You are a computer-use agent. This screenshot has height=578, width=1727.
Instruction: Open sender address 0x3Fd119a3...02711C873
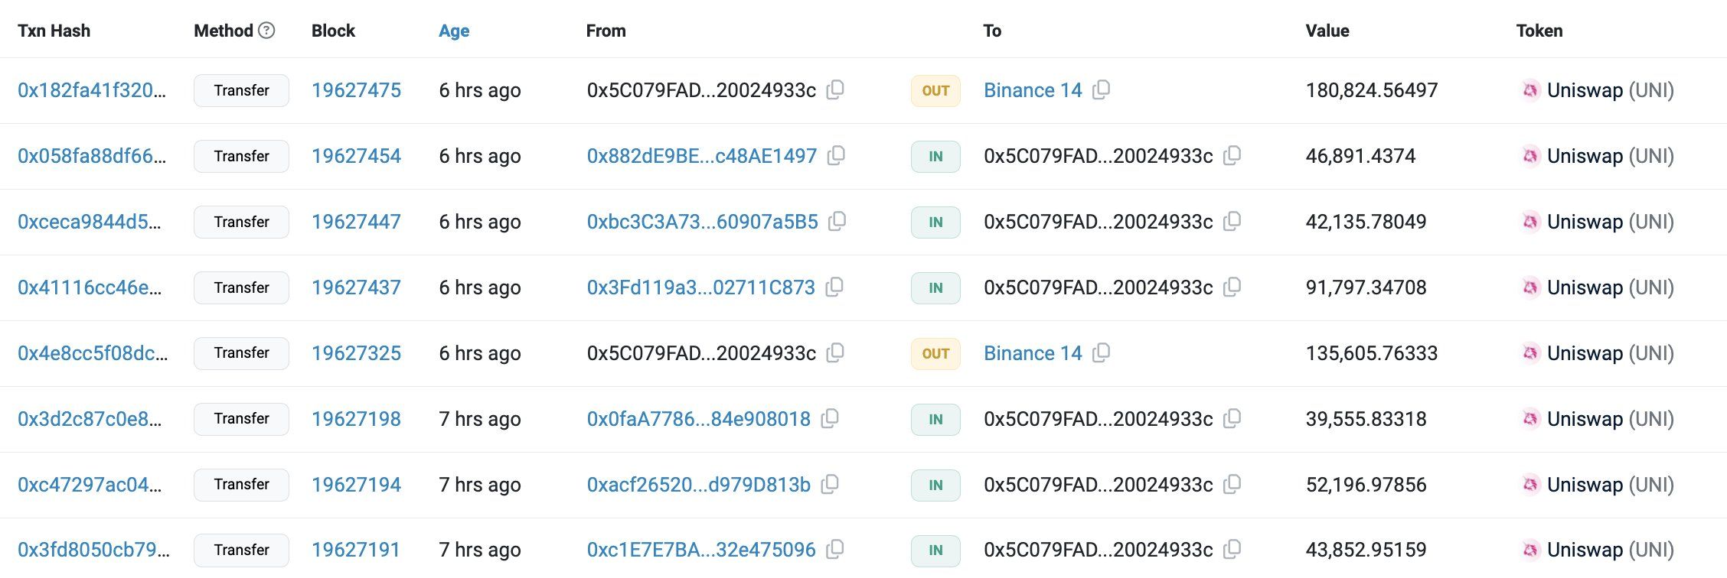click(x=700, y=287)
